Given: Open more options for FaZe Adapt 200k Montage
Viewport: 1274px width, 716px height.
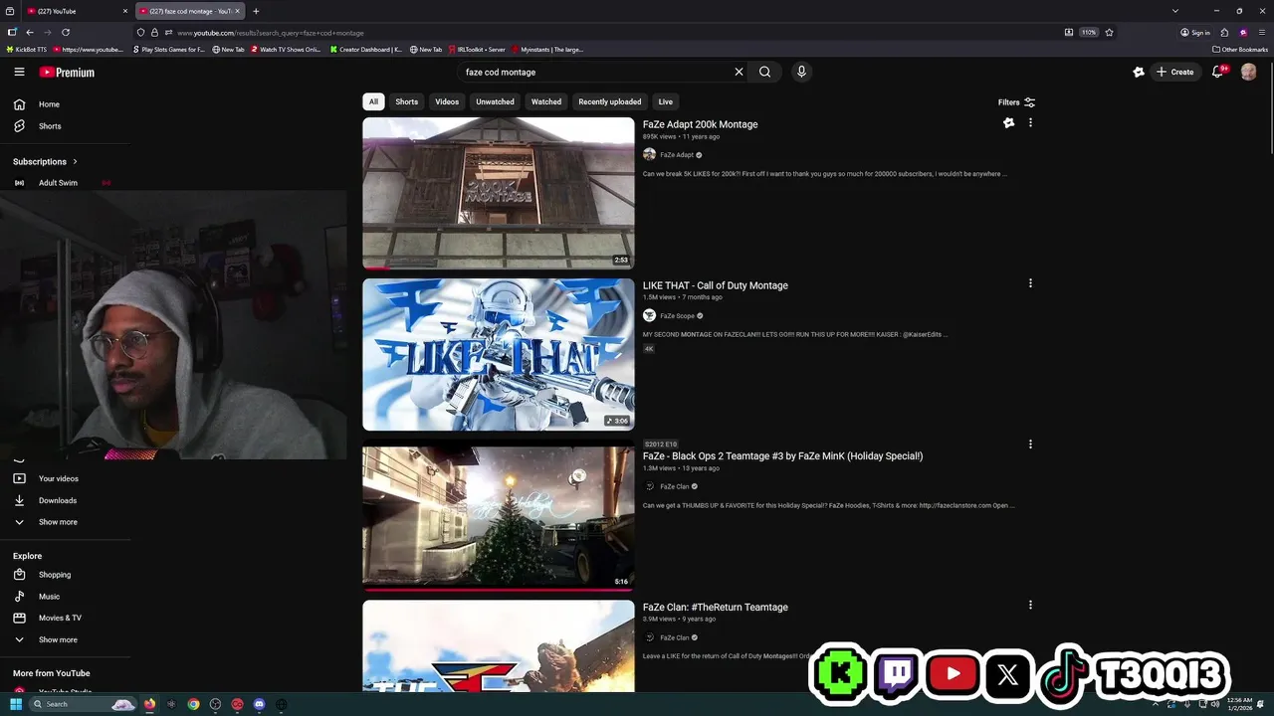Looking at the screenshot, I should click(x=1030, y=122).
